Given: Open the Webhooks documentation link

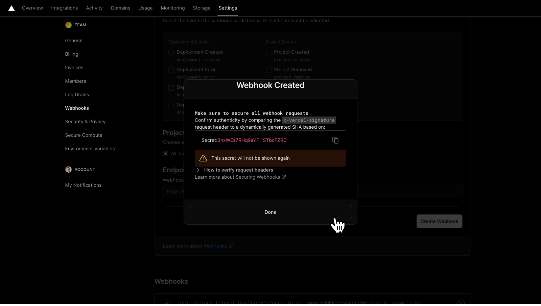Looking at the screenshot, I should pyautogui.click(x=218, y=246).
